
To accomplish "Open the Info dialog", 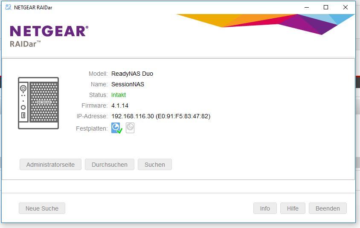I will tap(265, 208).
